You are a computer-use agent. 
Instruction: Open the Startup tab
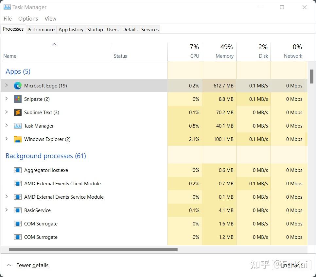(95, 30)
